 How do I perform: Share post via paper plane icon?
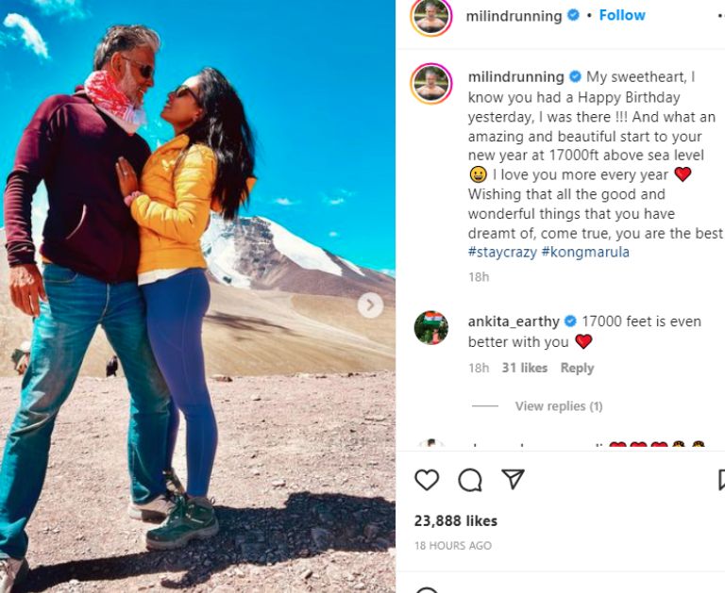[x=513, y=479]
